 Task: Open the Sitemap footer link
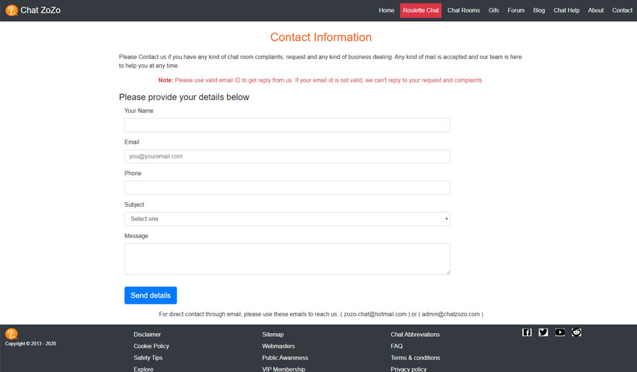(273, 335)
